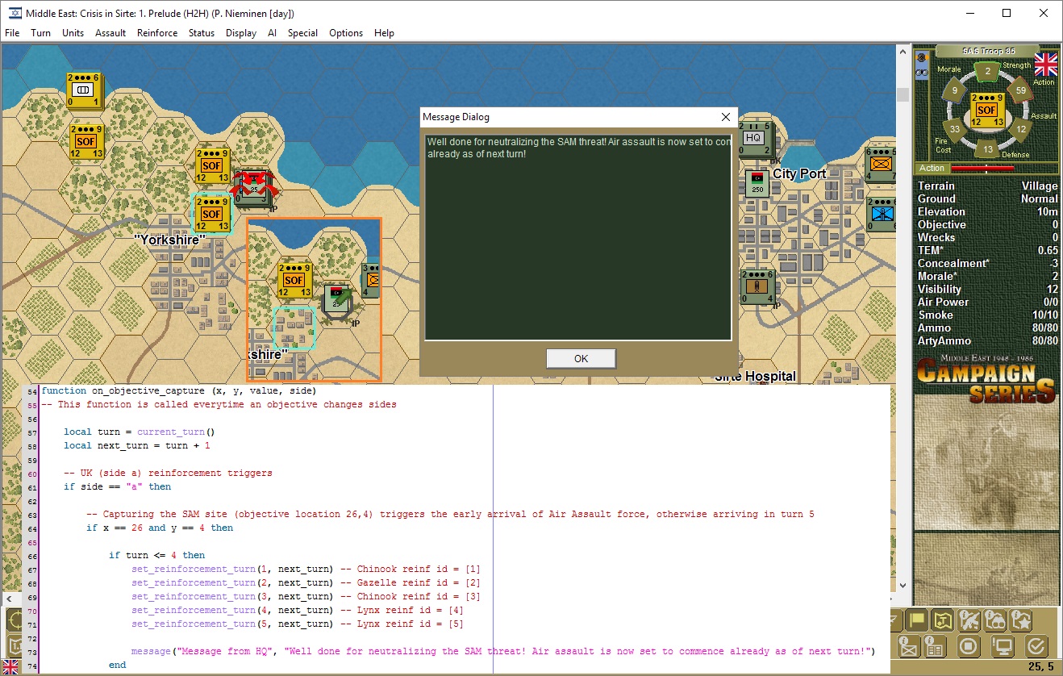The height and width of the screenshot is (676, 1063).
Task: Toggle the map labels toolbar icon
Action: pyautogui.click(x=943, y=620)
